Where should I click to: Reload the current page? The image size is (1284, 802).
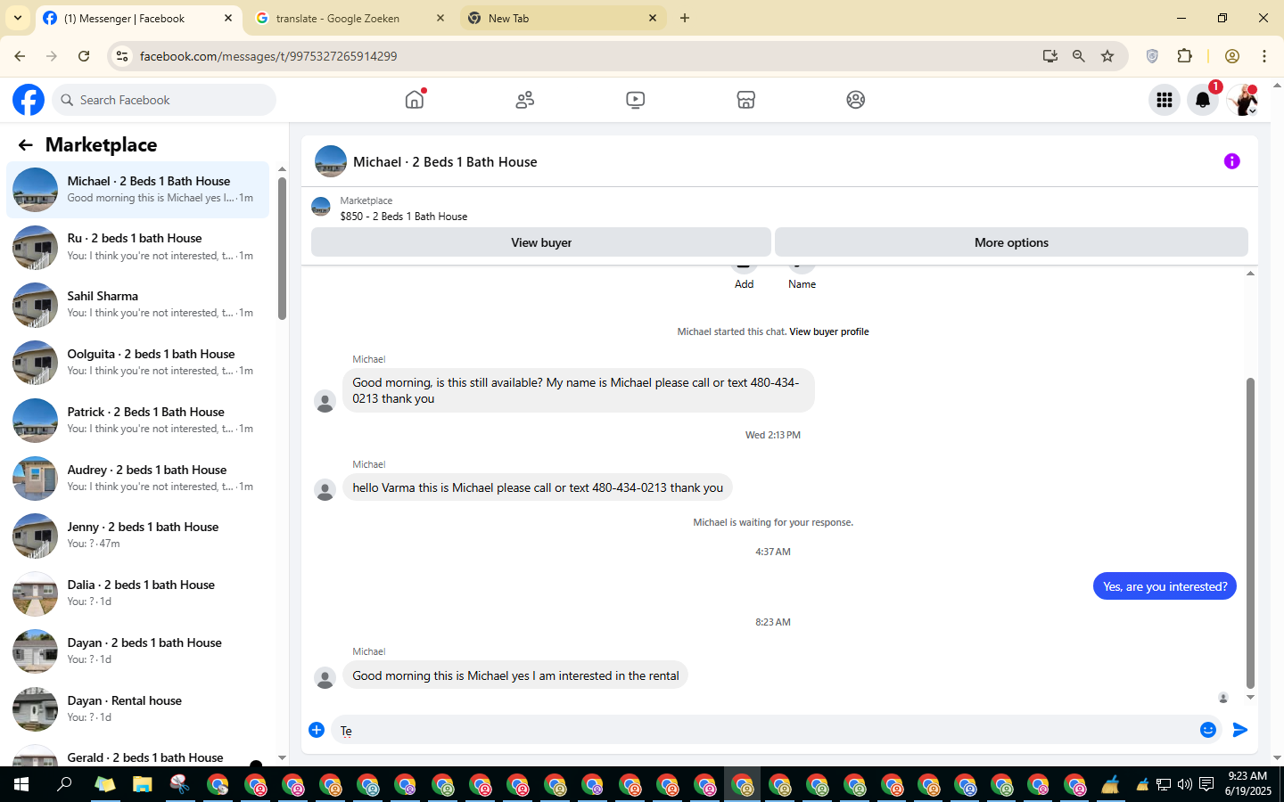84,56
